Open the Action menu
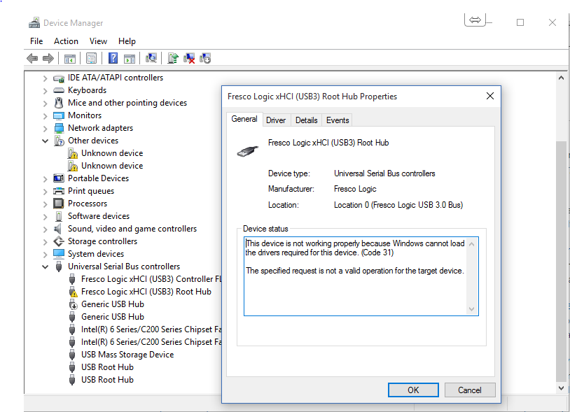The width and height of the screenshot is (570, 412). [66, 41]
